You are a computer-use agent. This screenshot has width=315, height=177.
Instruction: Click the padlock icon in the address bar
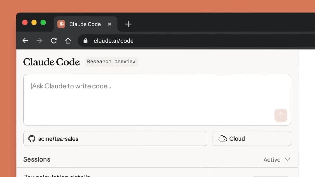tap(85, 41)
